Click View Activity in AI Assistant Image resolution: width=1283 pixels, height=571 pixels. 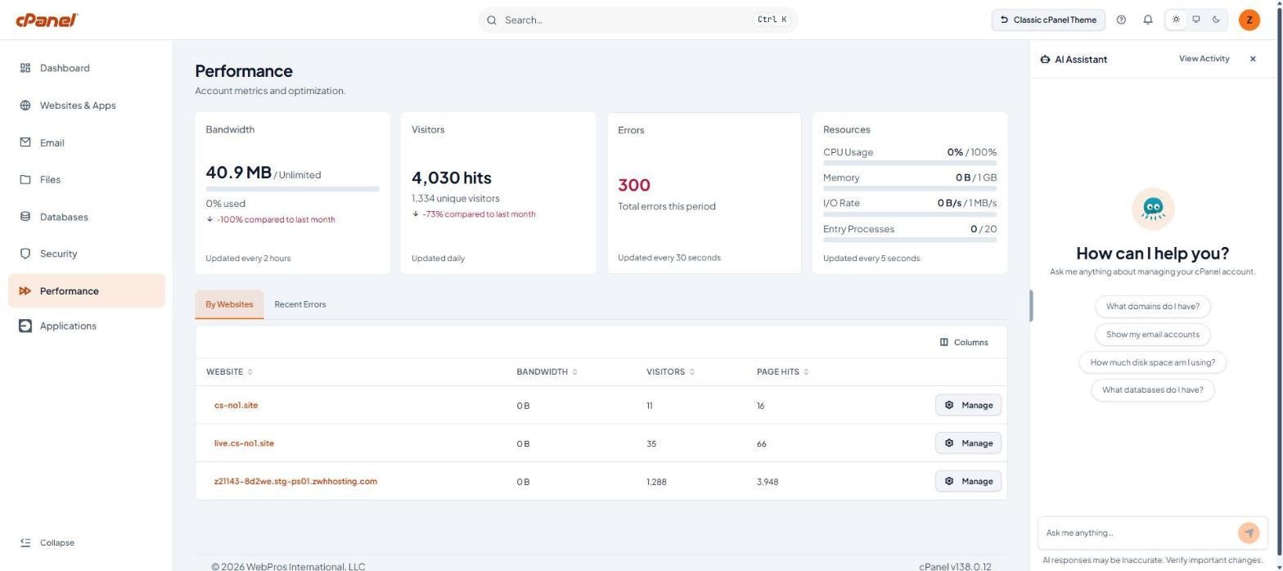(1204, 59)
